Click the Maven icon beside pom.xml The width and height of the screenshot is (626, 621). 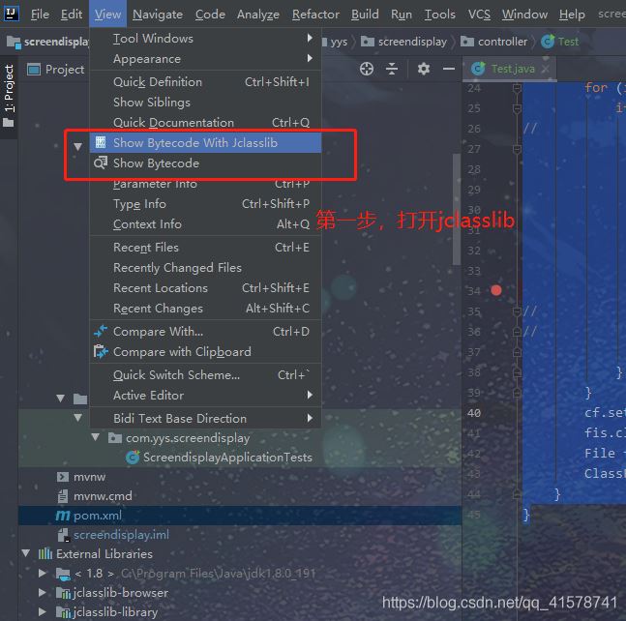64,516
